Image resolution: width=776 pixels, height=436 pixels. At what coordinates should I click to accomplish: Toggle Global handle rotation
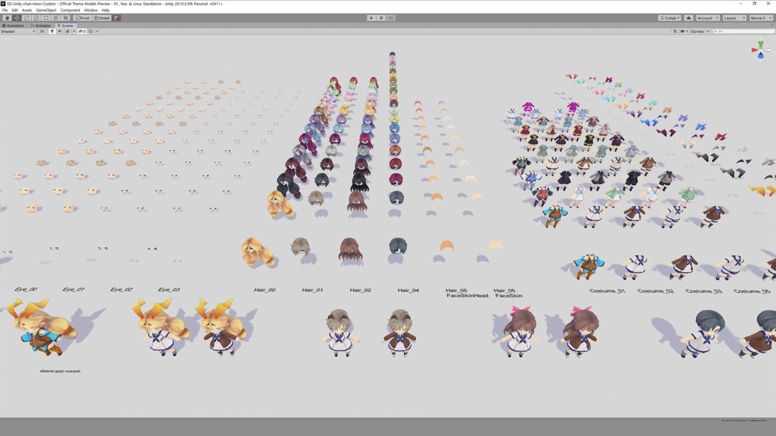(x=102, y=18)
